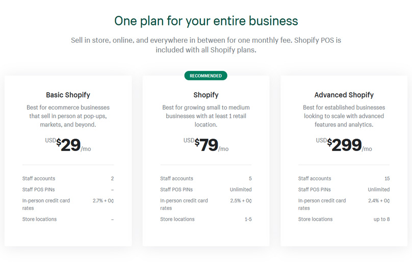The image size is (412, 262).
Task: Click Store locations value 1-5
Action: (x=248, y=219)
